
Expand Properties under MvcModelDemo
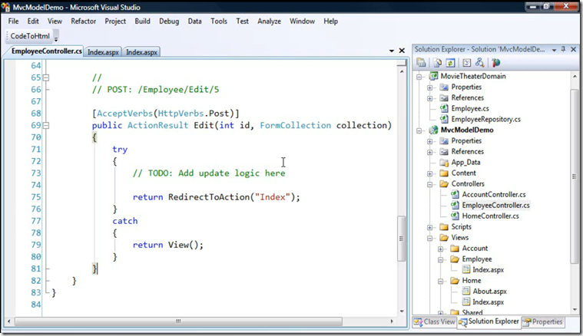[x=430, y=141]
